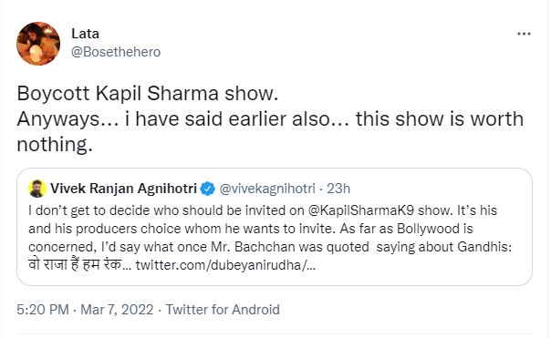Open the Vivek Ranjan Agnihotri name
The height and width of the screenshot is (338, 551).
click(x=123, y=189)
